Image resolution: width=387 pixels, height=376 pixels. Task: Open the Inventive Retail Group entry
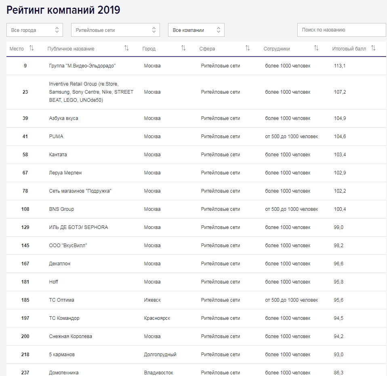coord(91,92)
